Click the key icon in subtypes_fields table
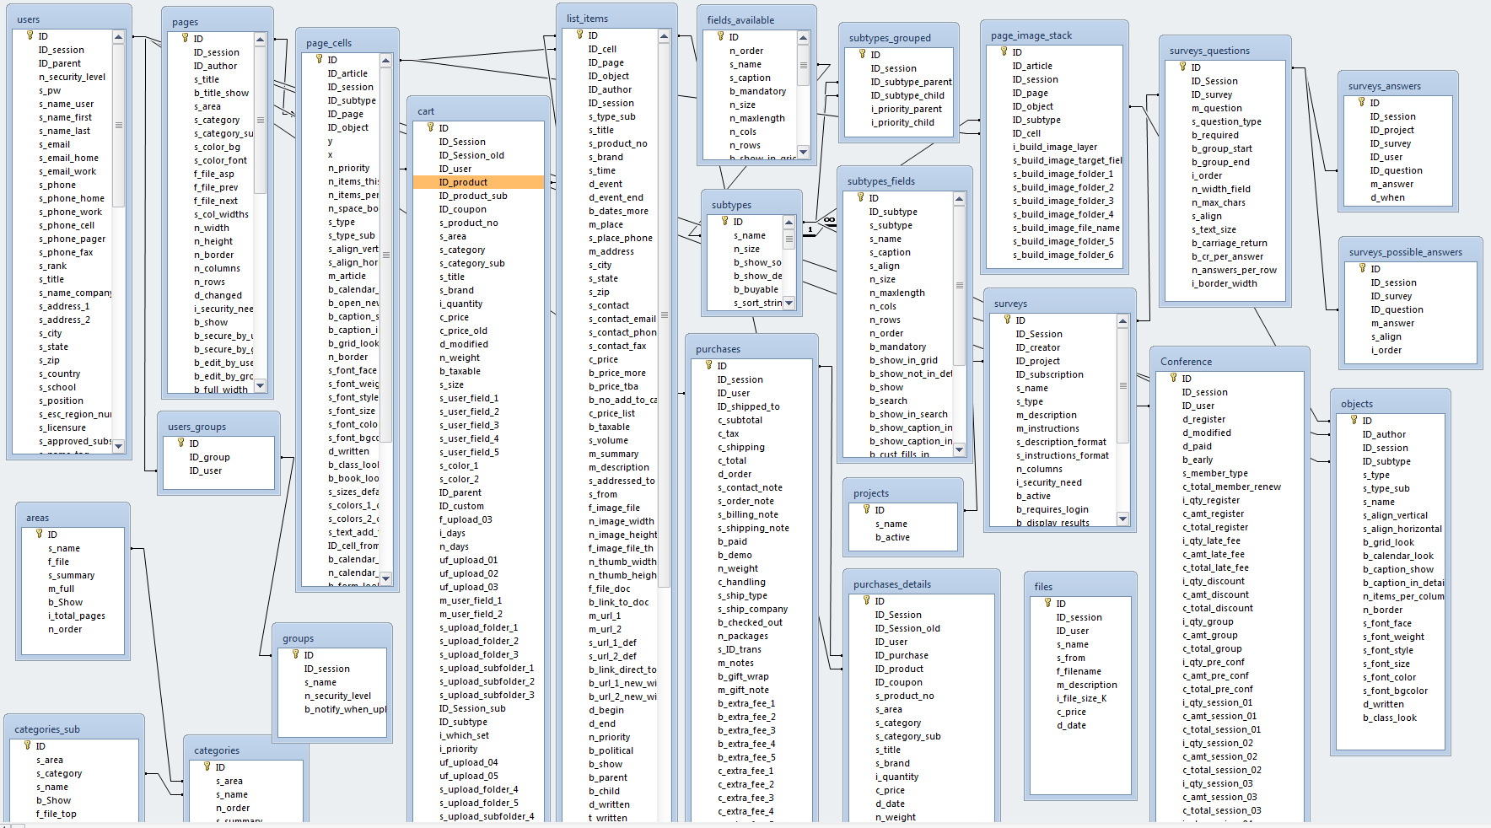This screenshot has height=828, width=1491. coord(860,197)
